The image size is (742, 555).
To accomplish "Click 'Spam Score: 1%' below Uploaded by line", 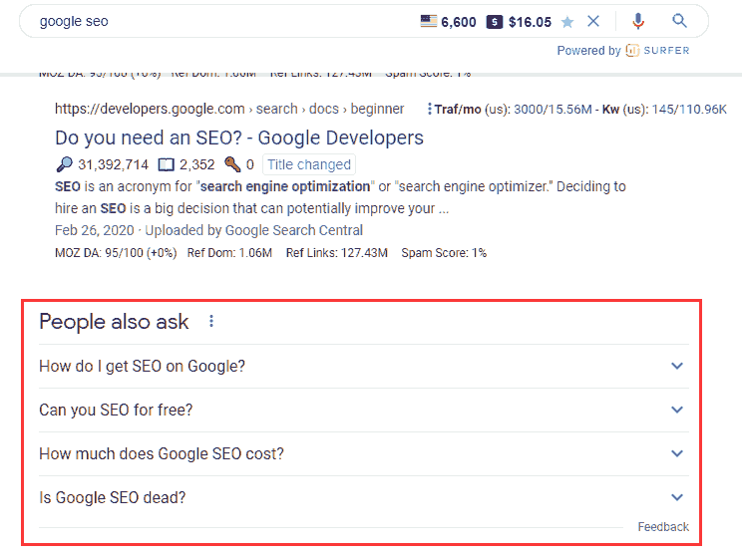I will click(444, 253).
